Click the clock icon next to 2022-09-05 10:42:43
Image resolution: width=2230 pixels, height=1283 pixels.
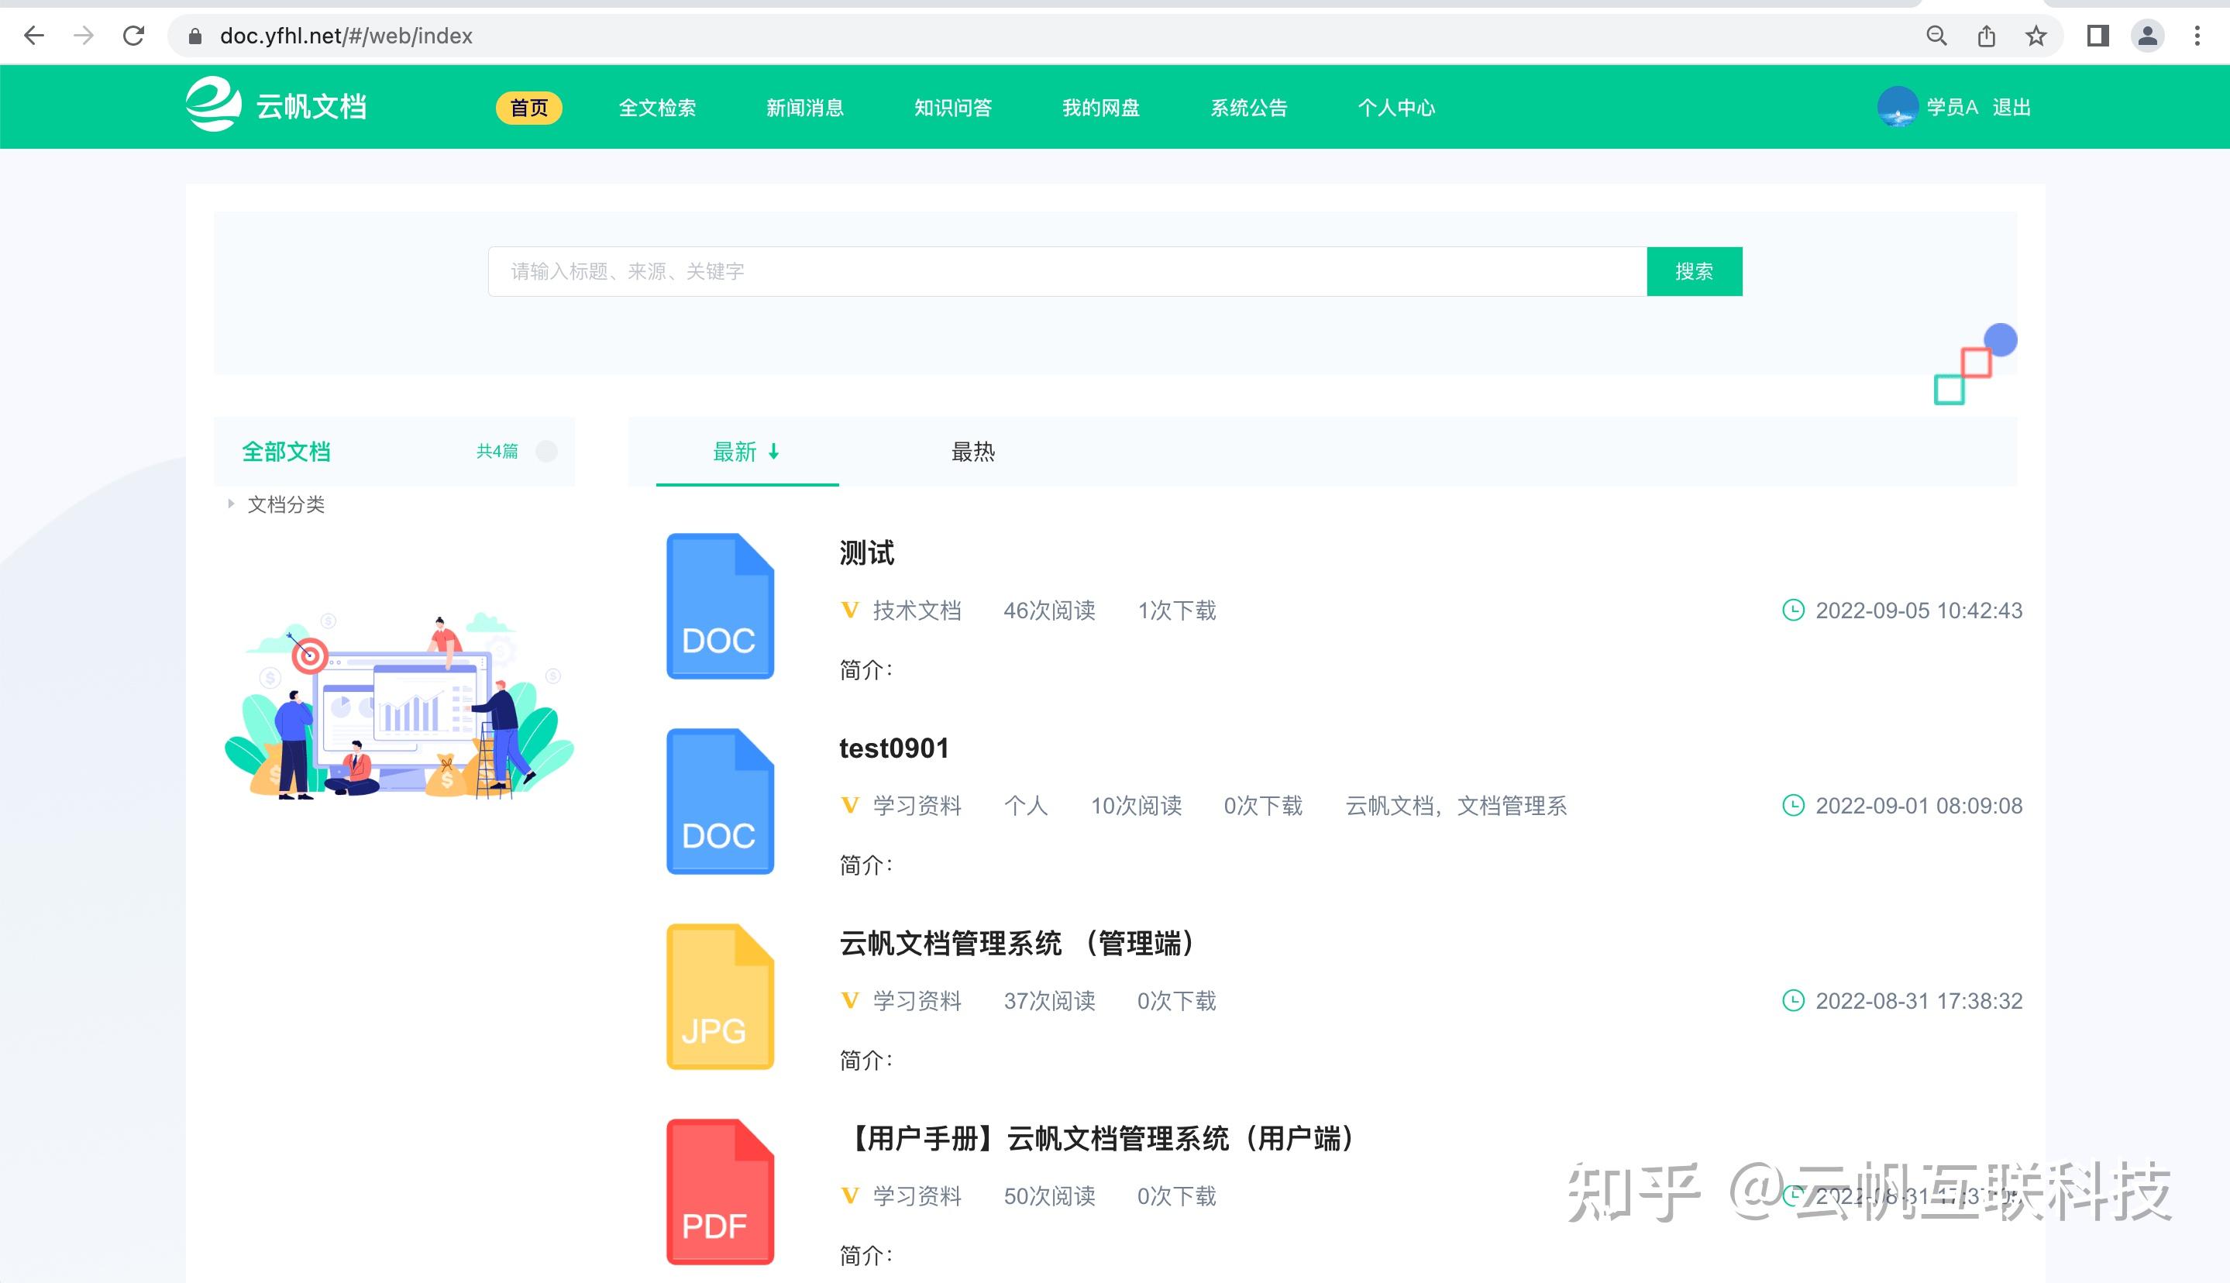pos(1793,610)
